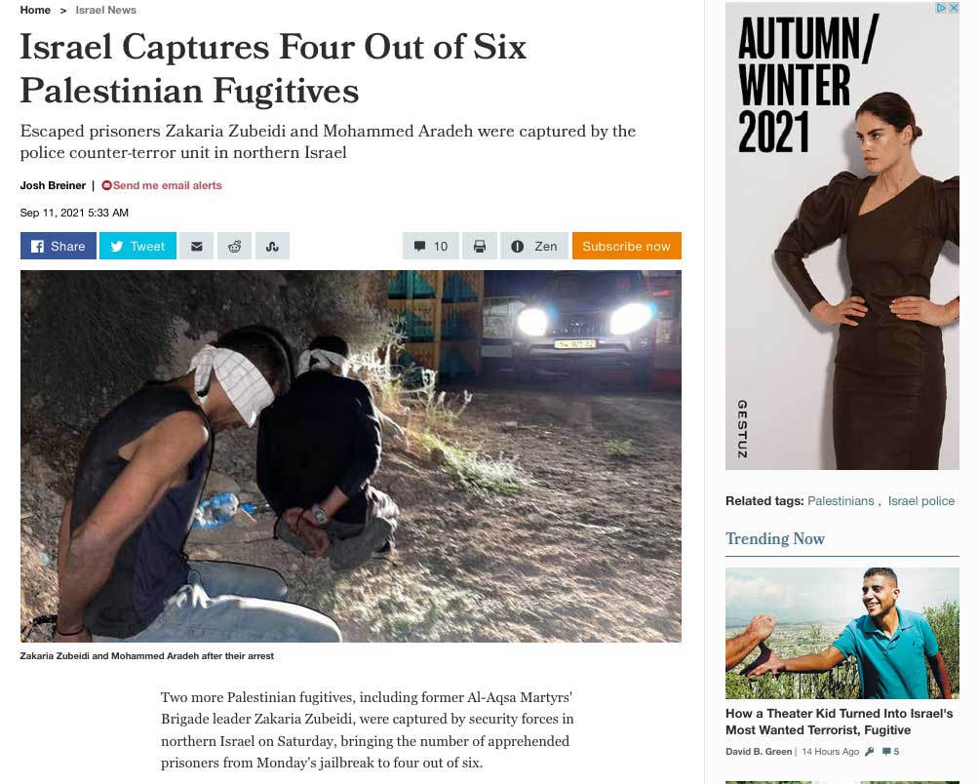
Task: Open Israel News breadcrumb section
Action: [x=105, y=10]
